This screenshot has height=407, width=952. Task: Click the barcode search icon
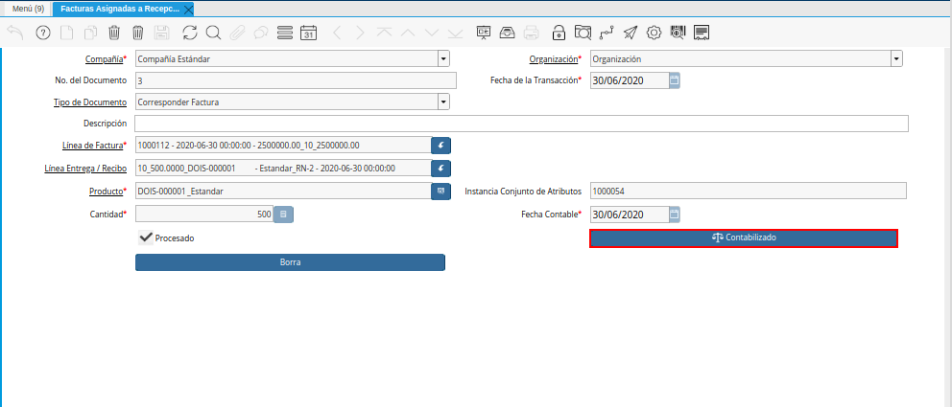(x=678, y=33)
